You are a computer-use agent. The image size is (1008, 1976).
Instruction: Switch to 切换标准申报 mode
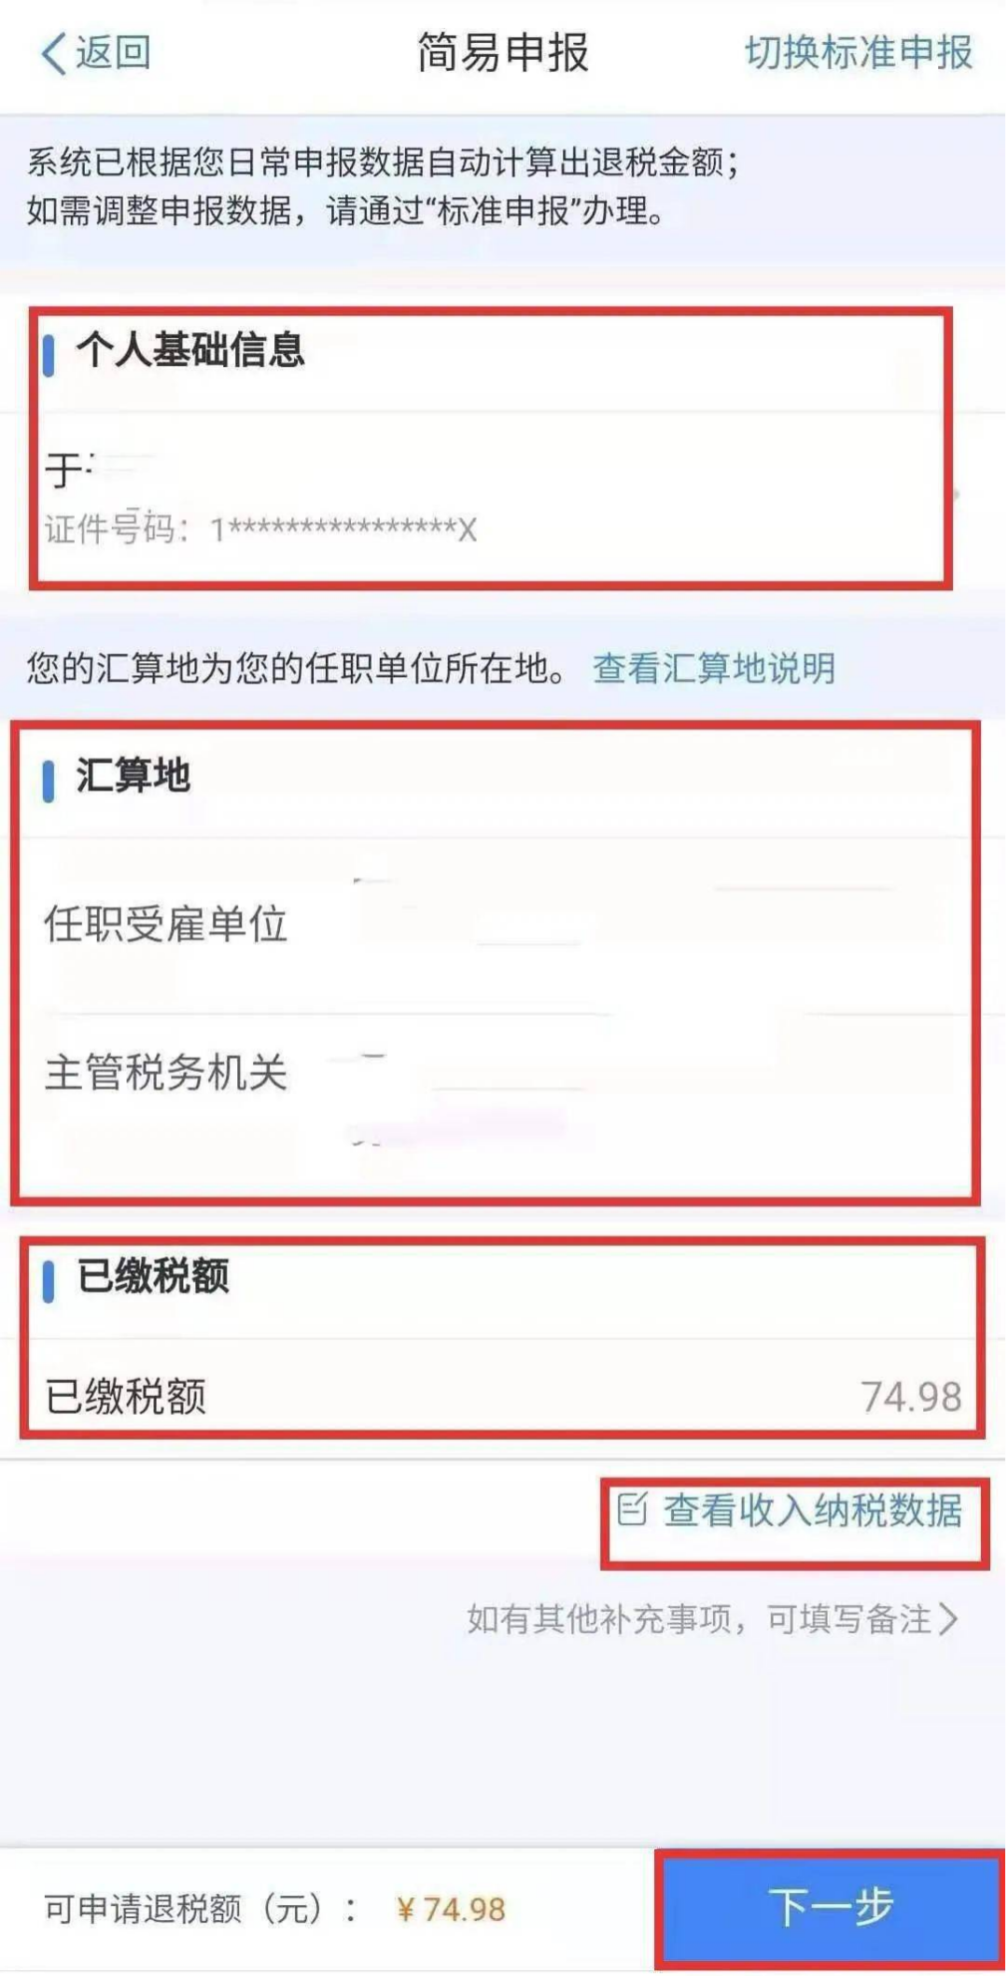[859, 52]
